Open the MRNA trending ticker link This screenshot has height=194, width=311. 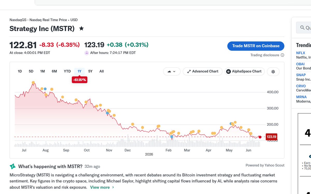tap(301, 97)
